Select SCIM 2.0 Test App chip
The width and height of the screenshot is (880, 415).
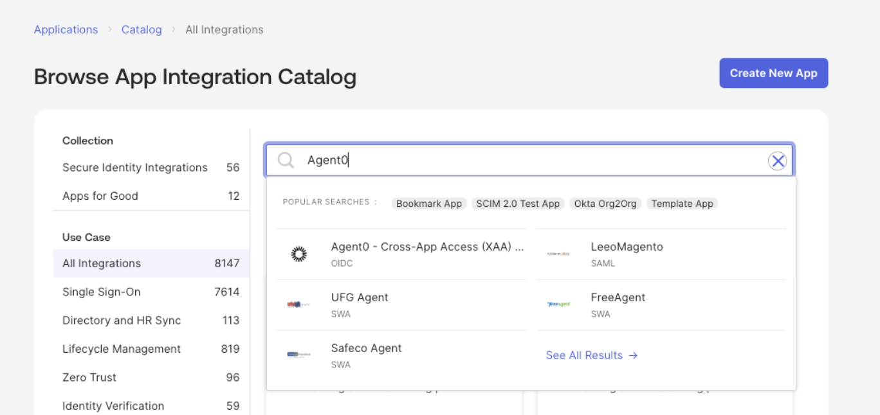[518, 204]
